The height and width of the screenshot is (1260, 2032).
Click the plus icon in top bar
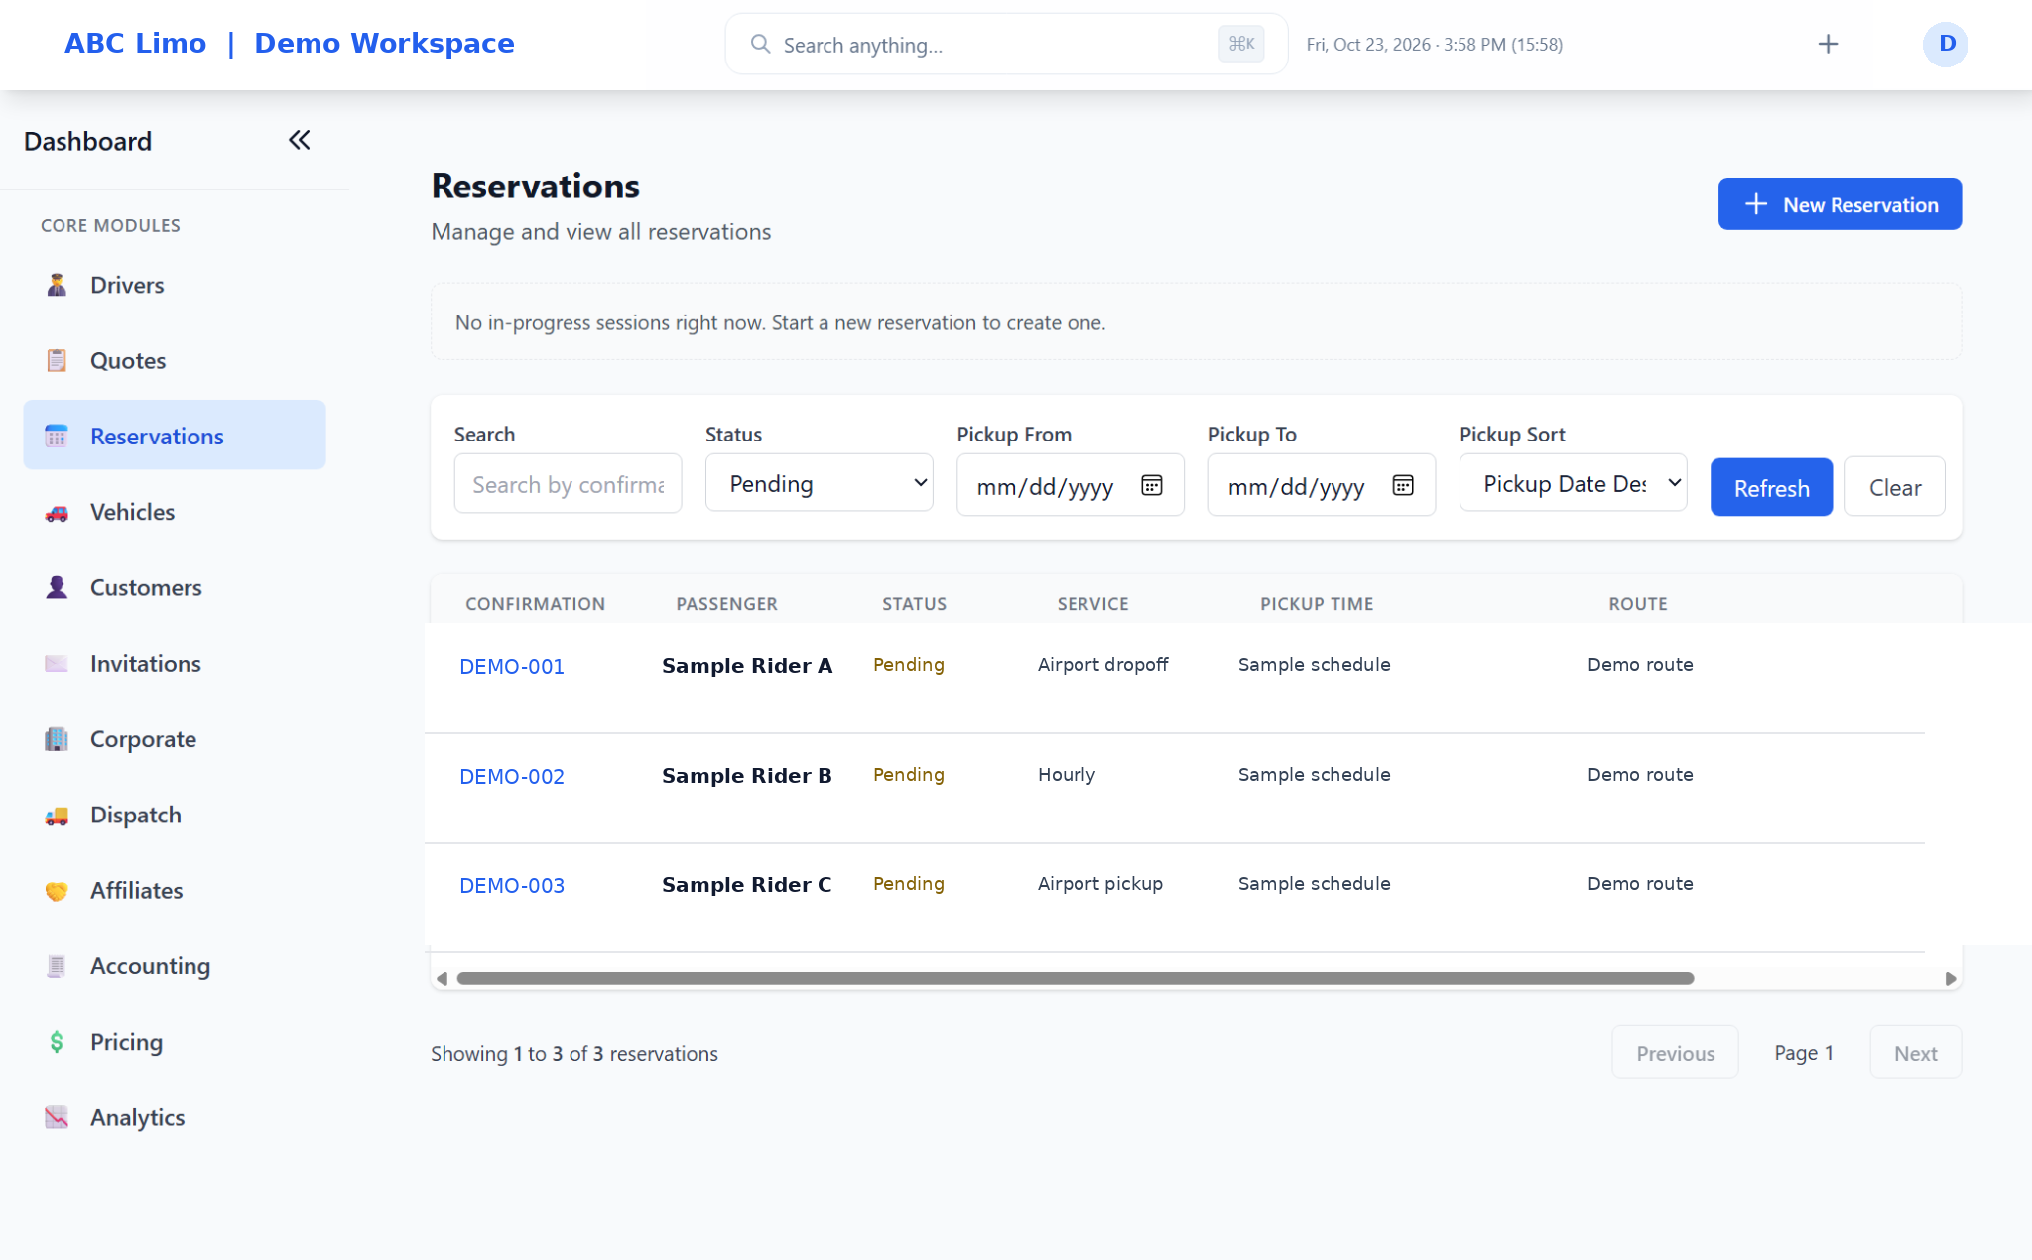[1828, 44]
